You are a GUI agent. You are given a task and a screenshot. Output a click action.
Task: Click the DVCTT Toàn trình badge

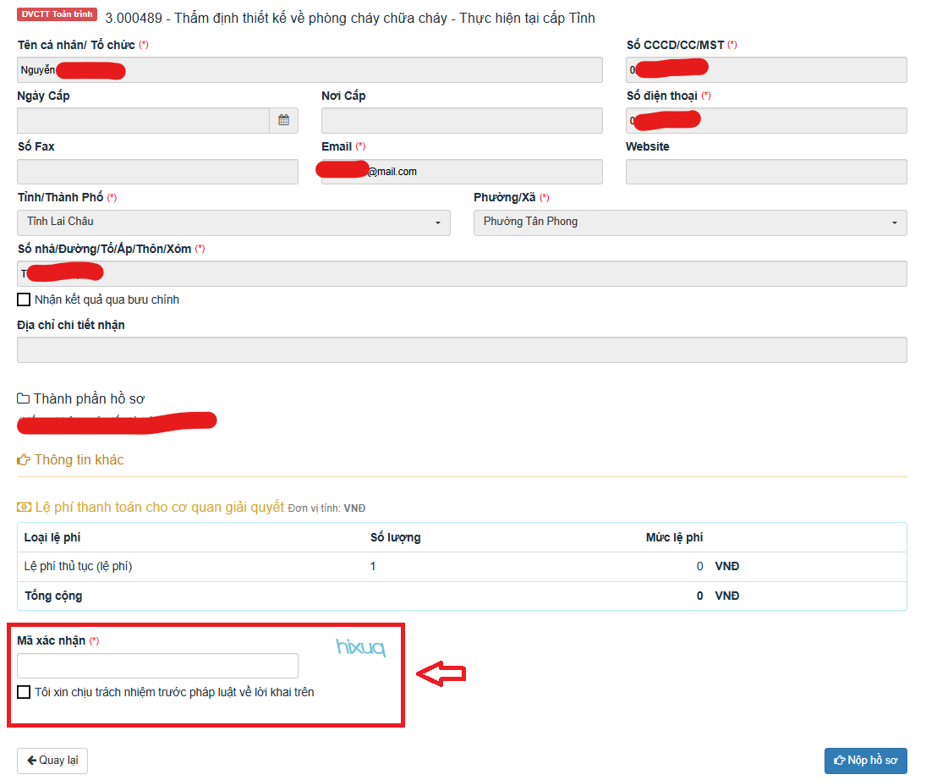[57, 15]
